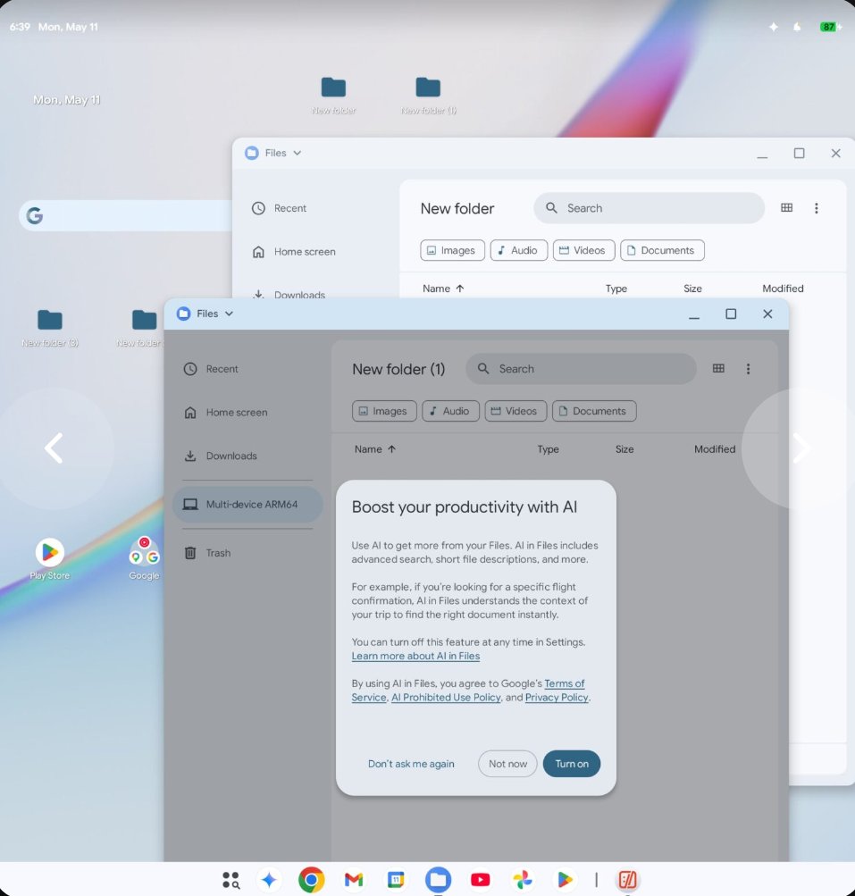
Task: Open Recent in back Files window
Action: coord(289,208)
